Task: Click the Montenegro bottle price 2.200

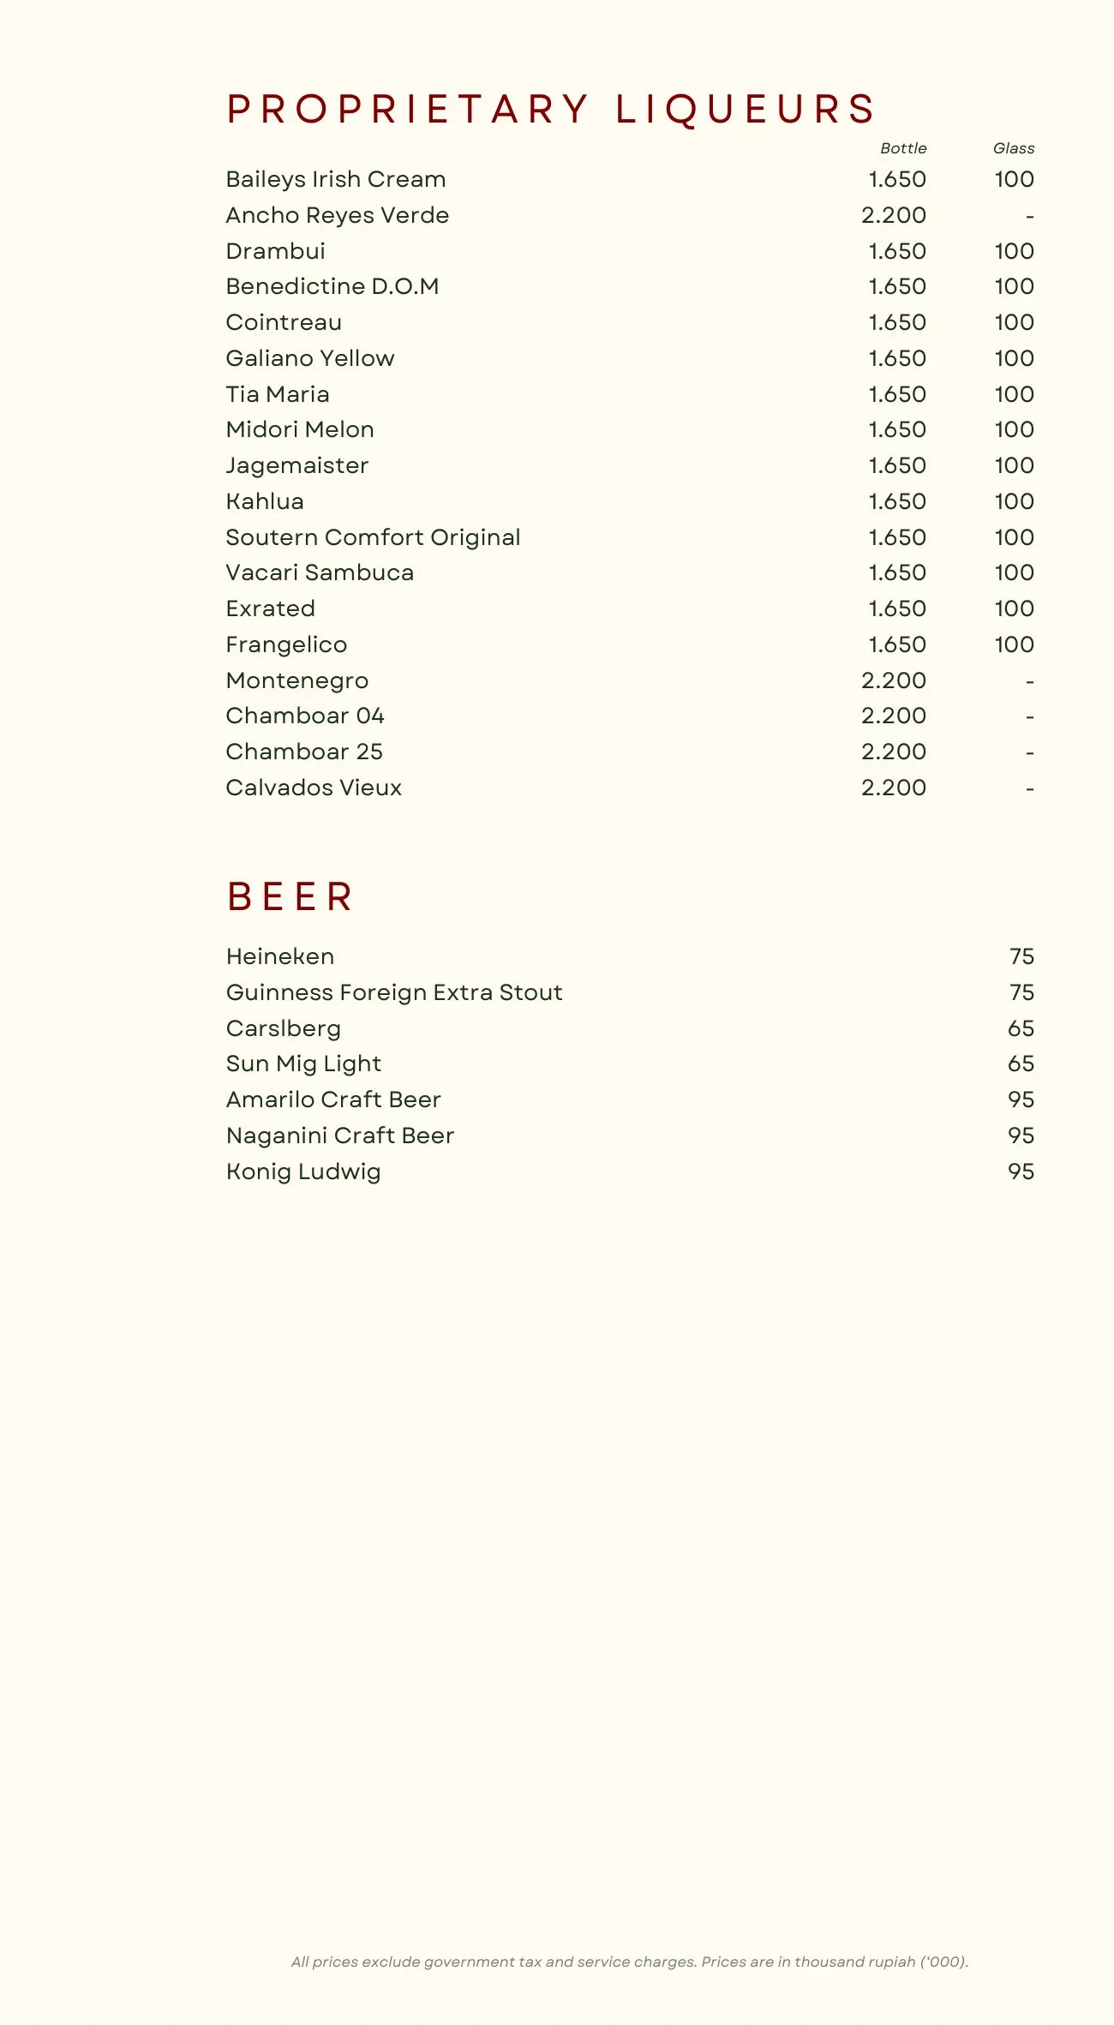Action: [x=893, y=680]
